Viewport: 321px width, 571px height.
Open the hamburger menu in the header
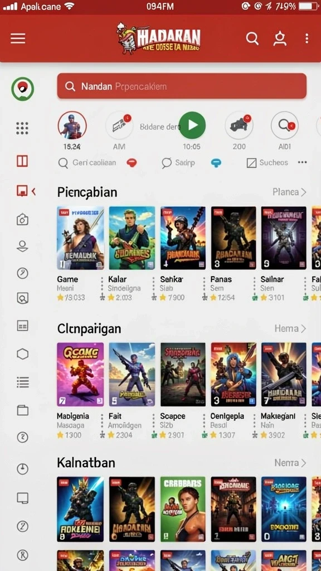click(18, 38)
